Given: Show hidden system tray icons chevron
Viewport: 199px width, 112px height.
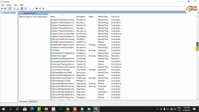Looking at the screenshot, I should pos(157,109).
